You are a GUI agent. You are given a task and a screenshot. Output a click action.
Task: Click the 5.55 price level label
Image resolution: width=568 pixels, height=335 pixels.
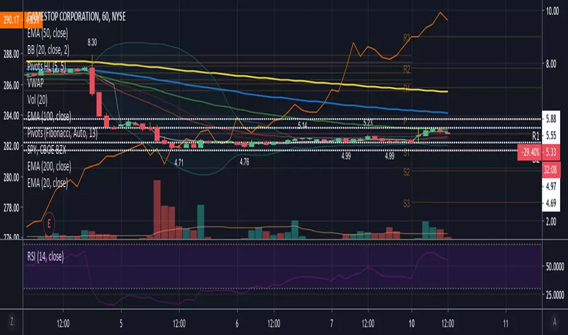pos(551,136)
